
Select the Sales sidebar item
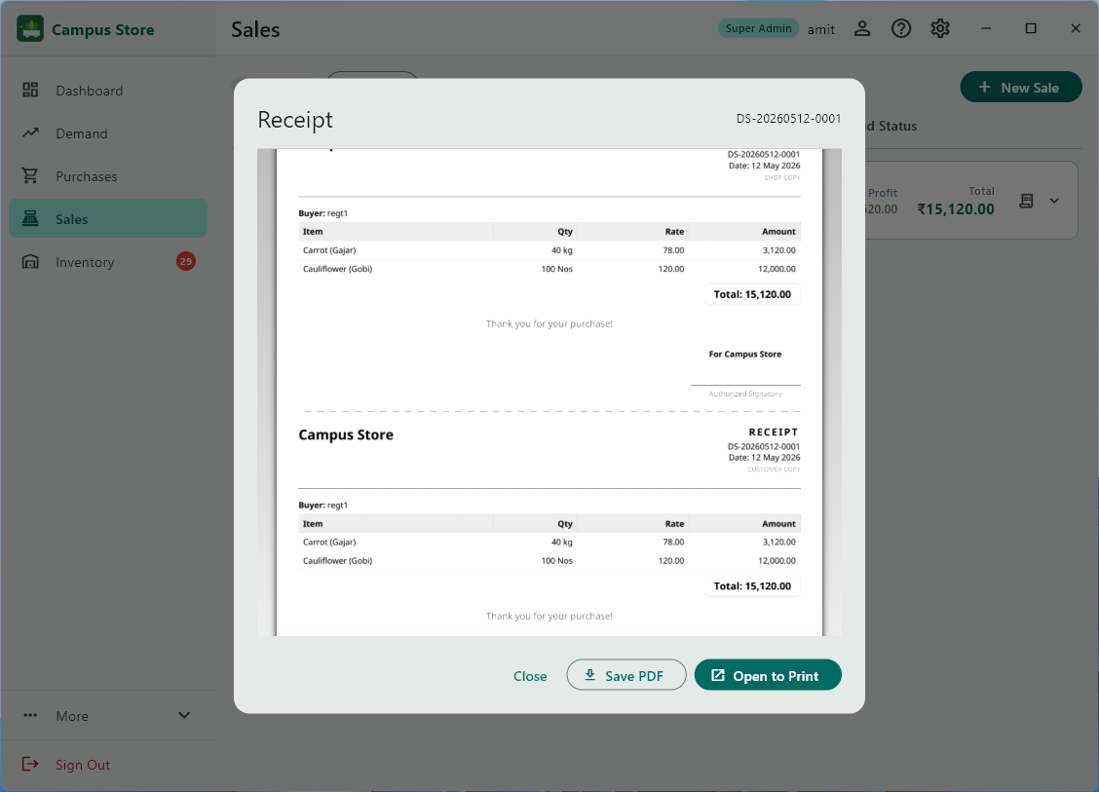coord(108,218)
